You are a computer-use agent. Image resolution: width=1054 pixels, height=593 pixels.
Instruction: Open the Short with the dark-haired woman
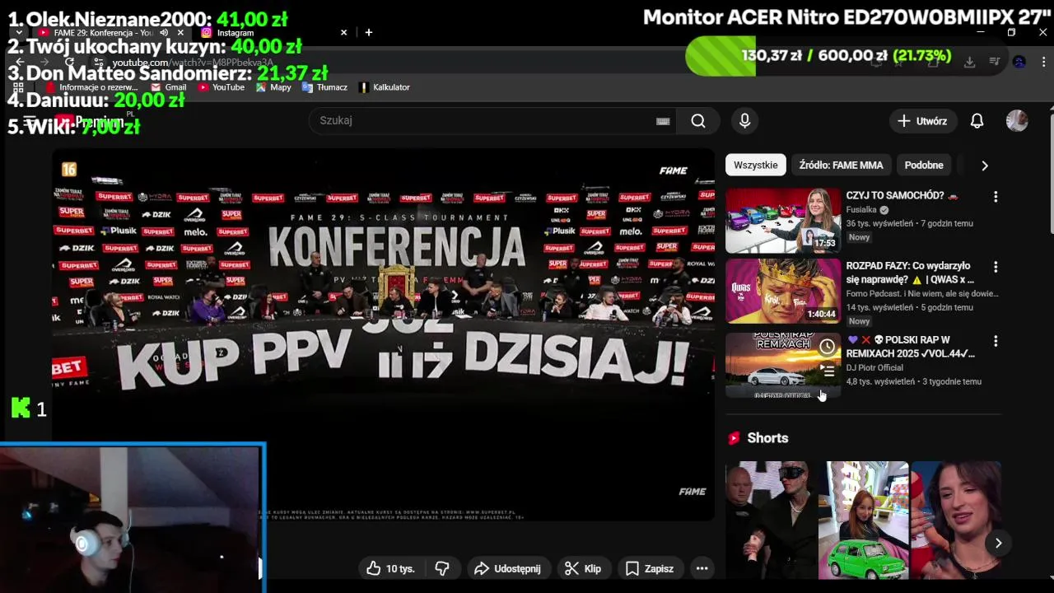[956, 521]
